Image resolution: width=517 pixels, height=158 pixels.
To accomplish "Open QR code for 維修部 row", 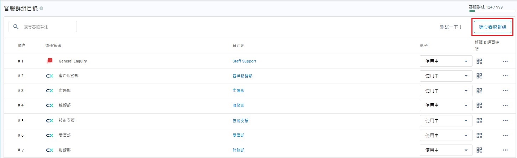I will point(479,105).
